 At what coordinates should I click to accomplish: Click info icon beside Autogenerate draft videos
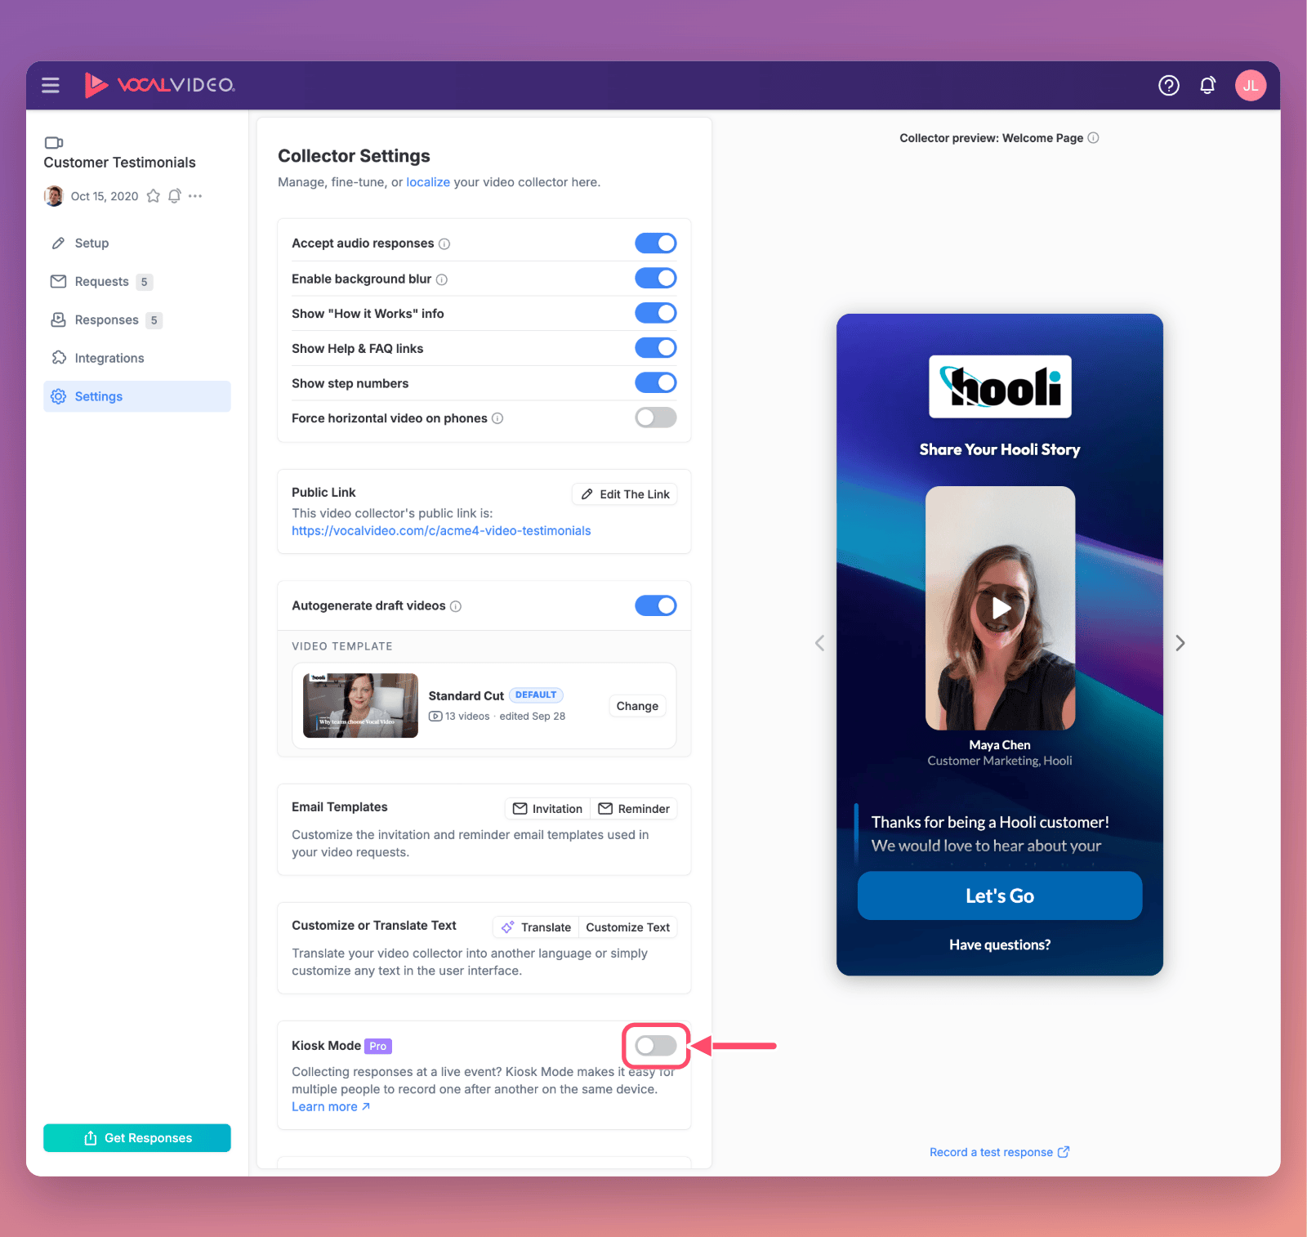456,606
